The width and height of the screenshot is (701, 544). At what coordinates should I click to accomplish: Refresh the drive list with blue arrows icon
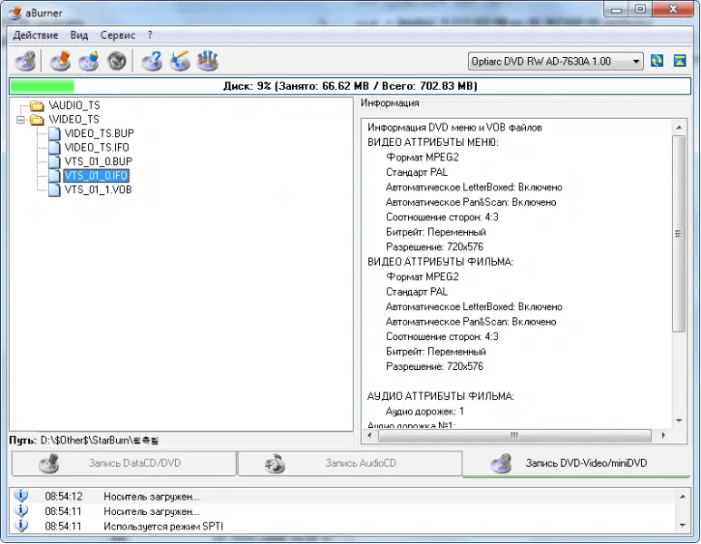657,62
